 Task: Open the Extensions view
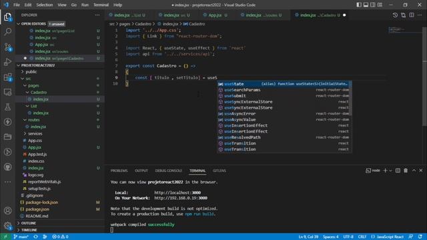click(x=7, y=77)
